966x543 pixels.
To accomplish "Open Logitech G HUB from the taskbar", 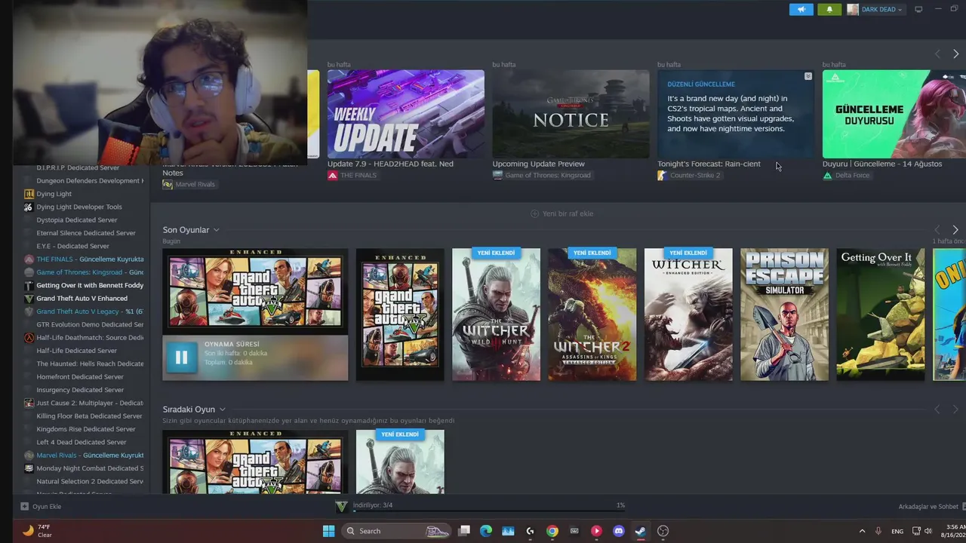I will pos(530,531).
